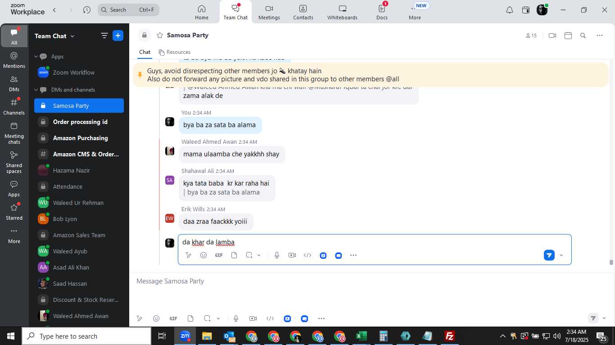
Task: Search within Samosa Party chat
Action: (583, 35)
